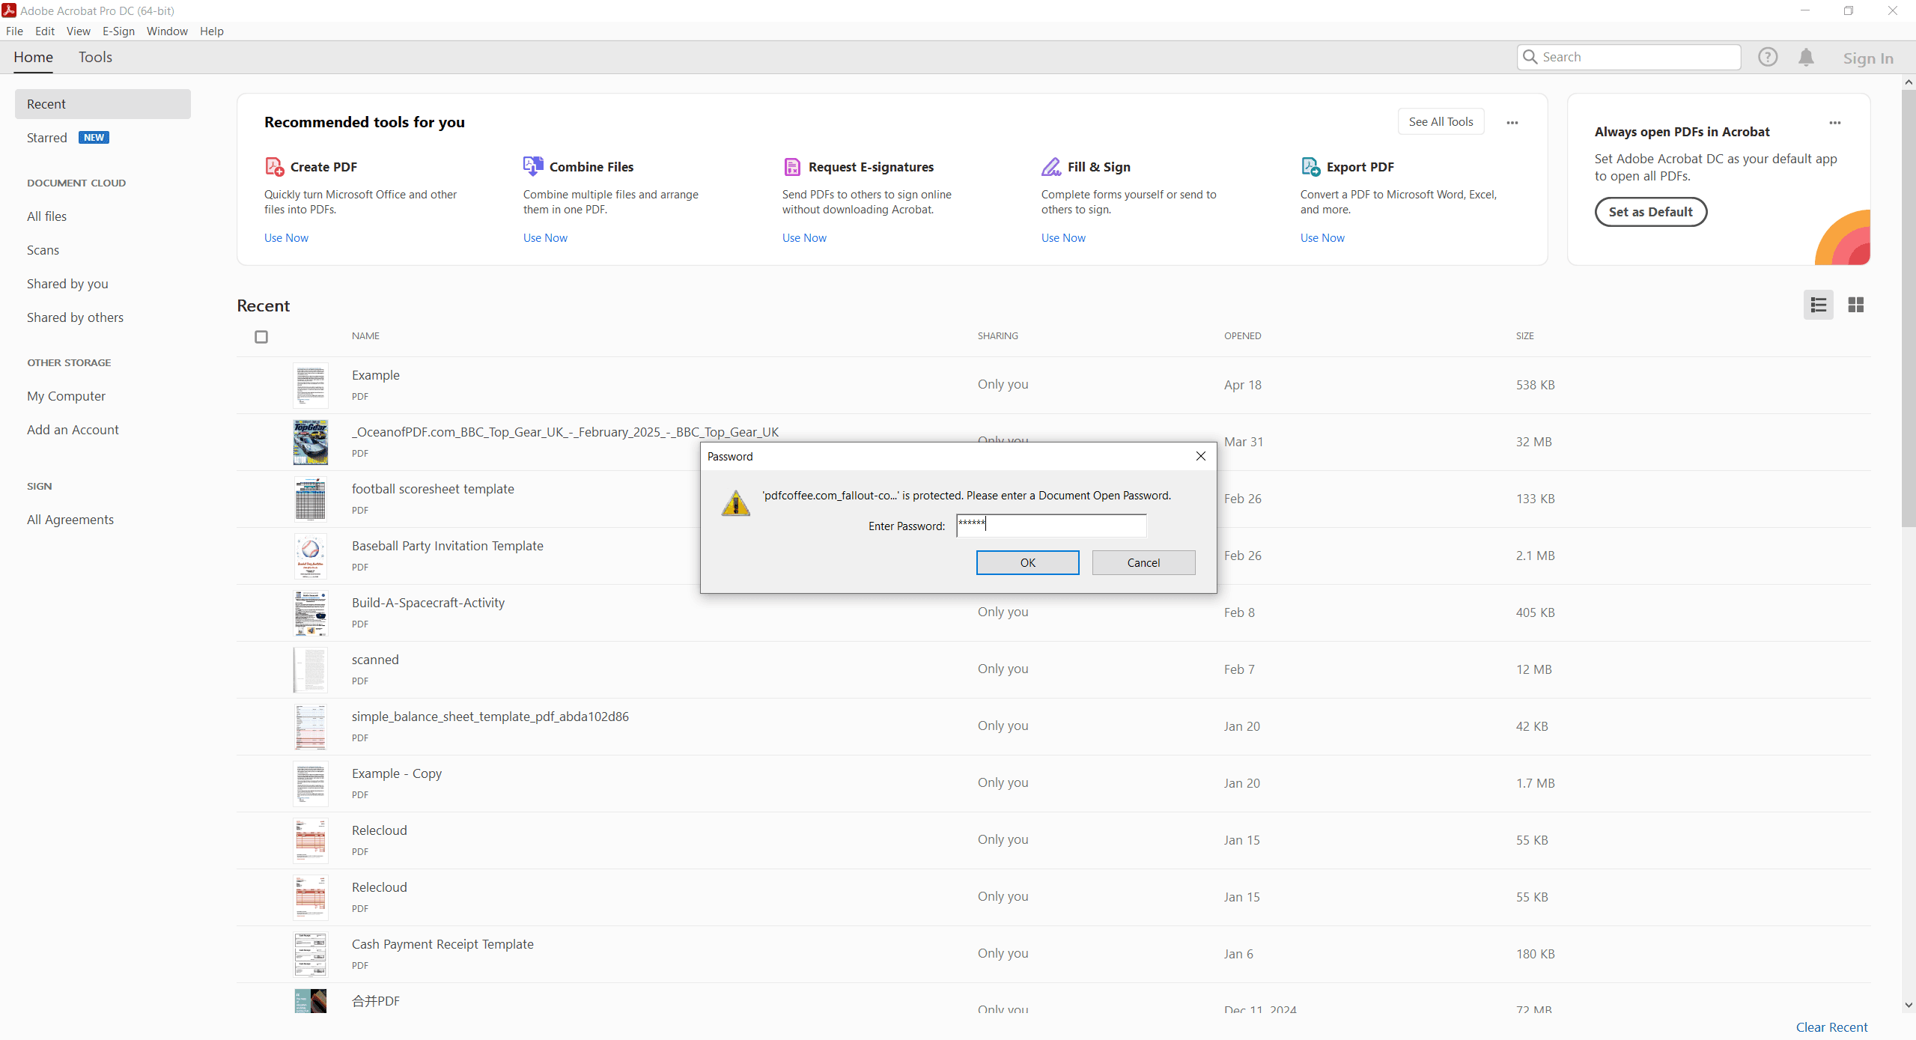Viewport: 1916px width, 1040px height.
Task: Select Recent in the sidebar
Action: point(103,104)
